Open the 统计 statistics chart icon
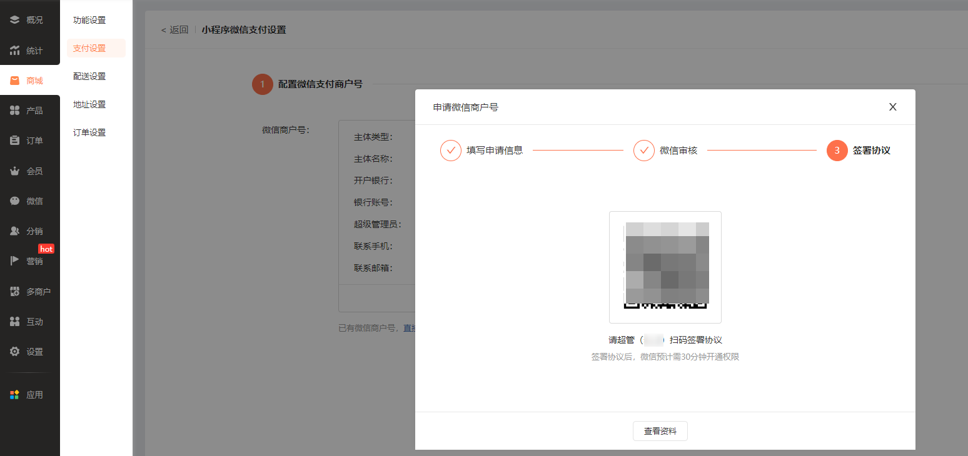Viewport: 968px width, 456px height. click(x=15, y=51)
